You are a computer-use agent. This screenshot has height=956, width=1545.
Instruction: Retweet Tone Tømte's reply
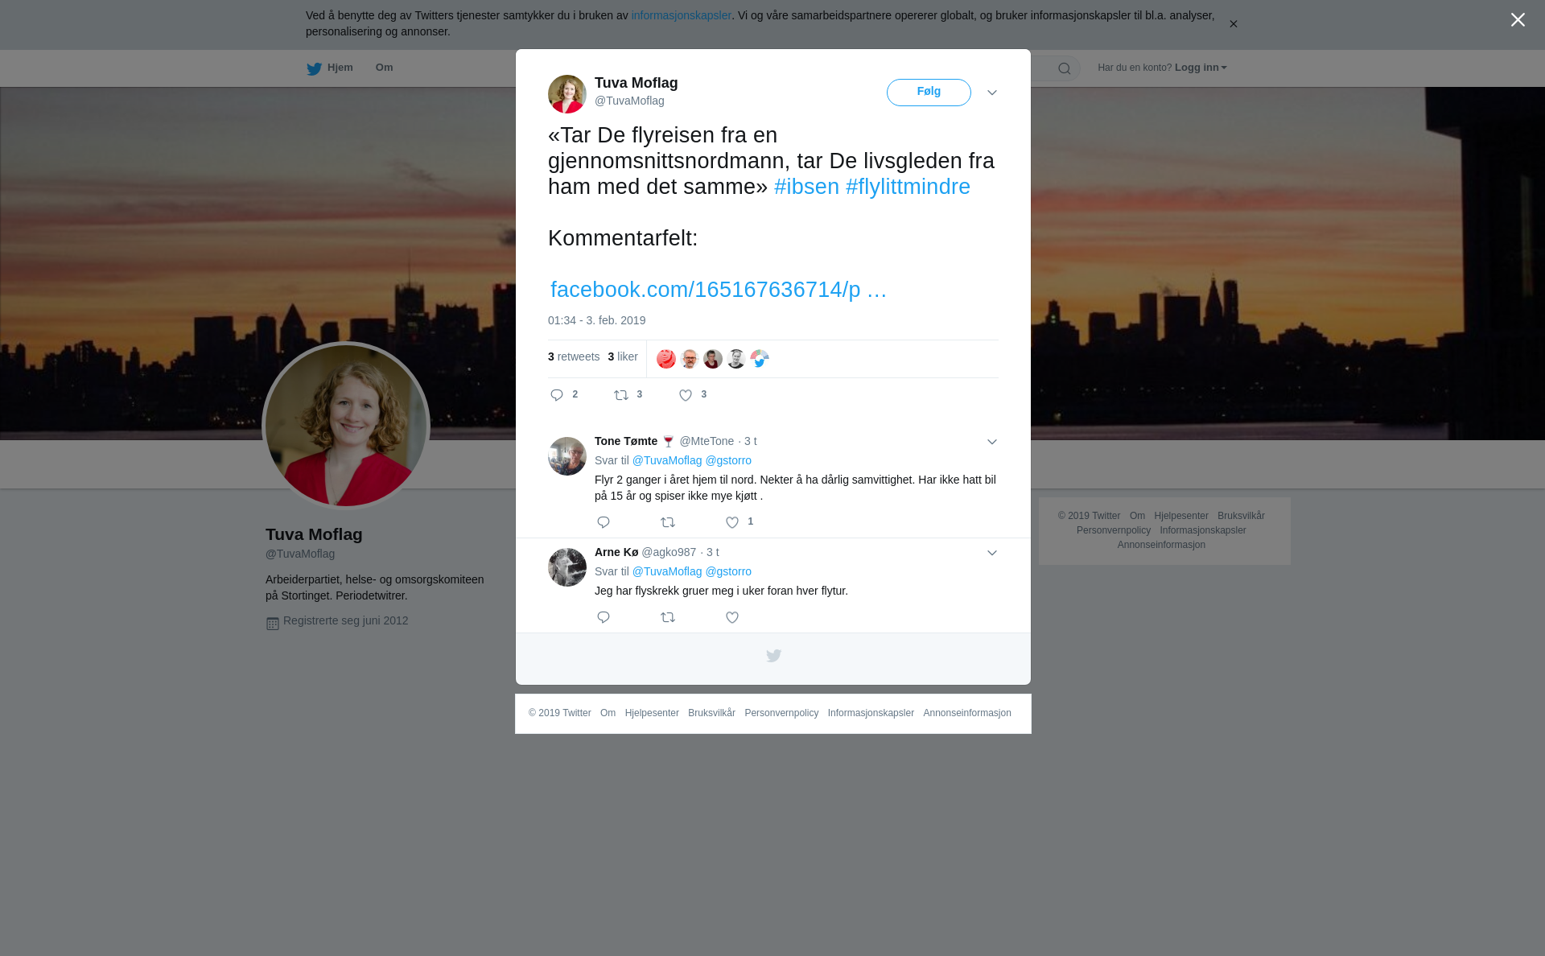(668, 523)
